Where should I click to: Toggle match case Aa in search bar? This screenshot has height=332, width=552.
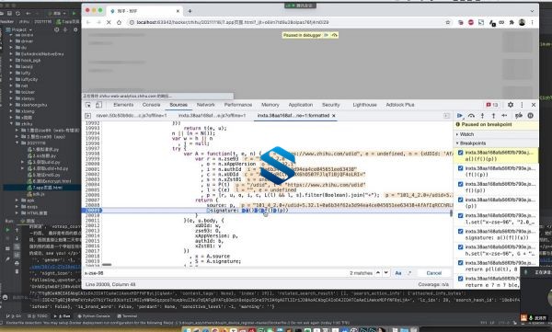[x=398, y=273]
